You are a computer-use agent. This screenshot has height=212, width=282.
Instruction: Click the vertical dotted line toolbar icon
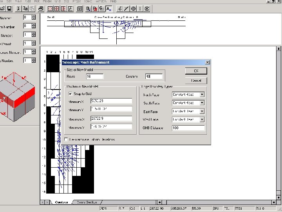[140, 9]
